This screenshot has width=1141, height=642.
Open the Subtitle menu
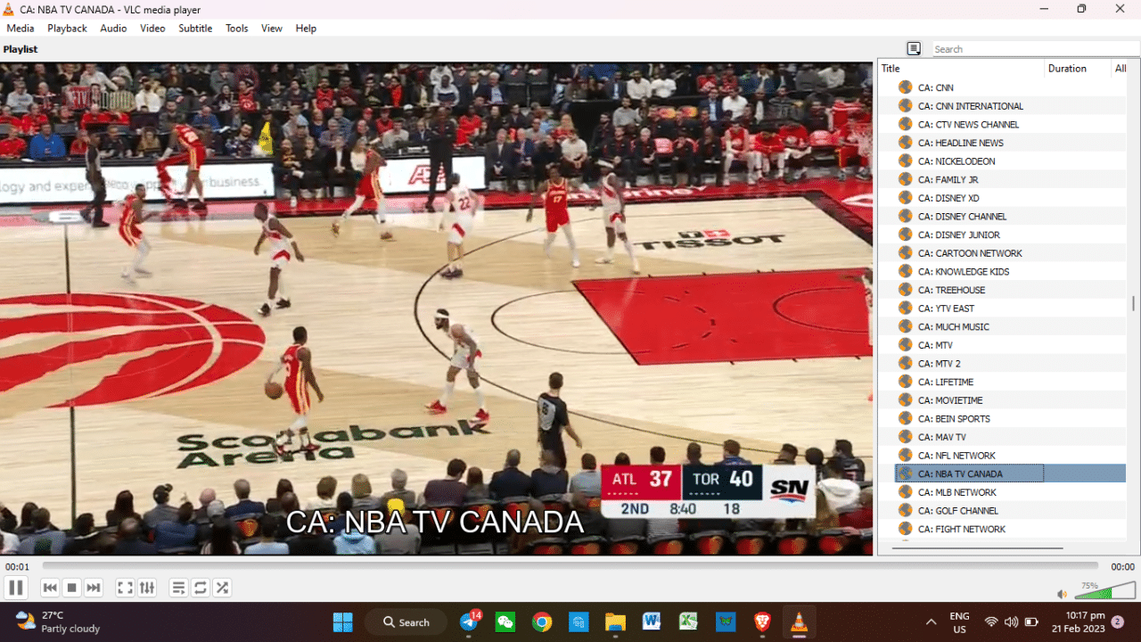pos(195,29)
